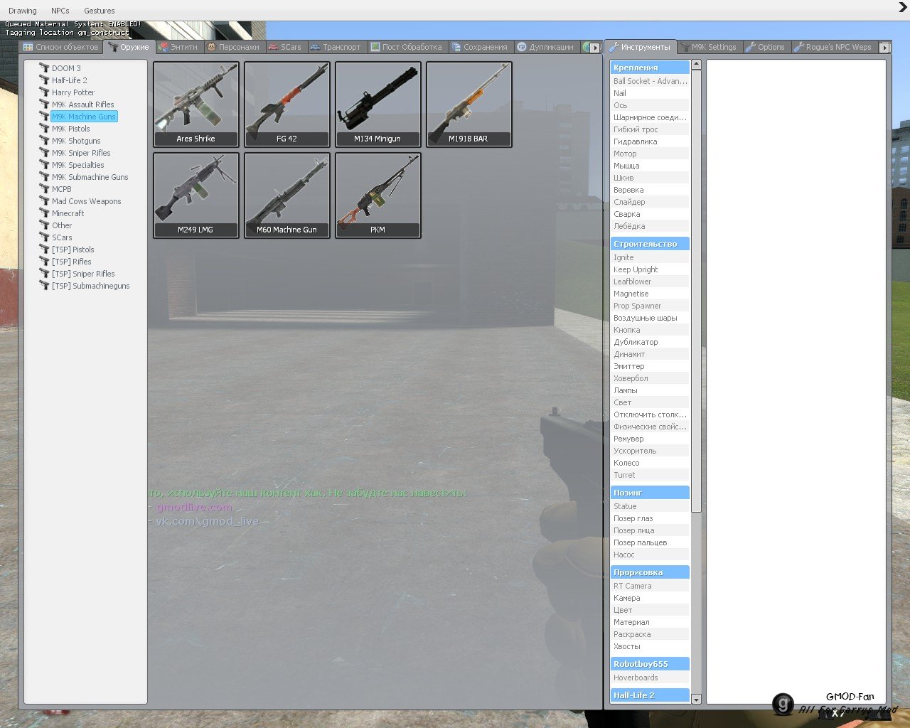Open the Транспорт tab
Viewport: 910px width, 728px height.
[x=336, y=47]
